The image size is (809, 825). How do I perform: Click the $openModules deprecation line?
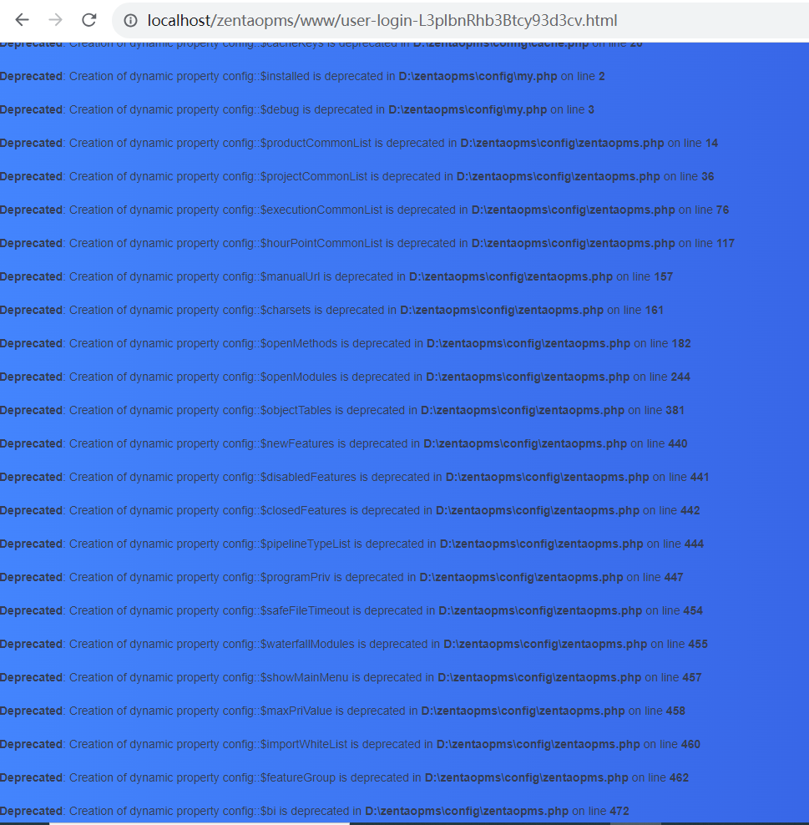point(345,377)
